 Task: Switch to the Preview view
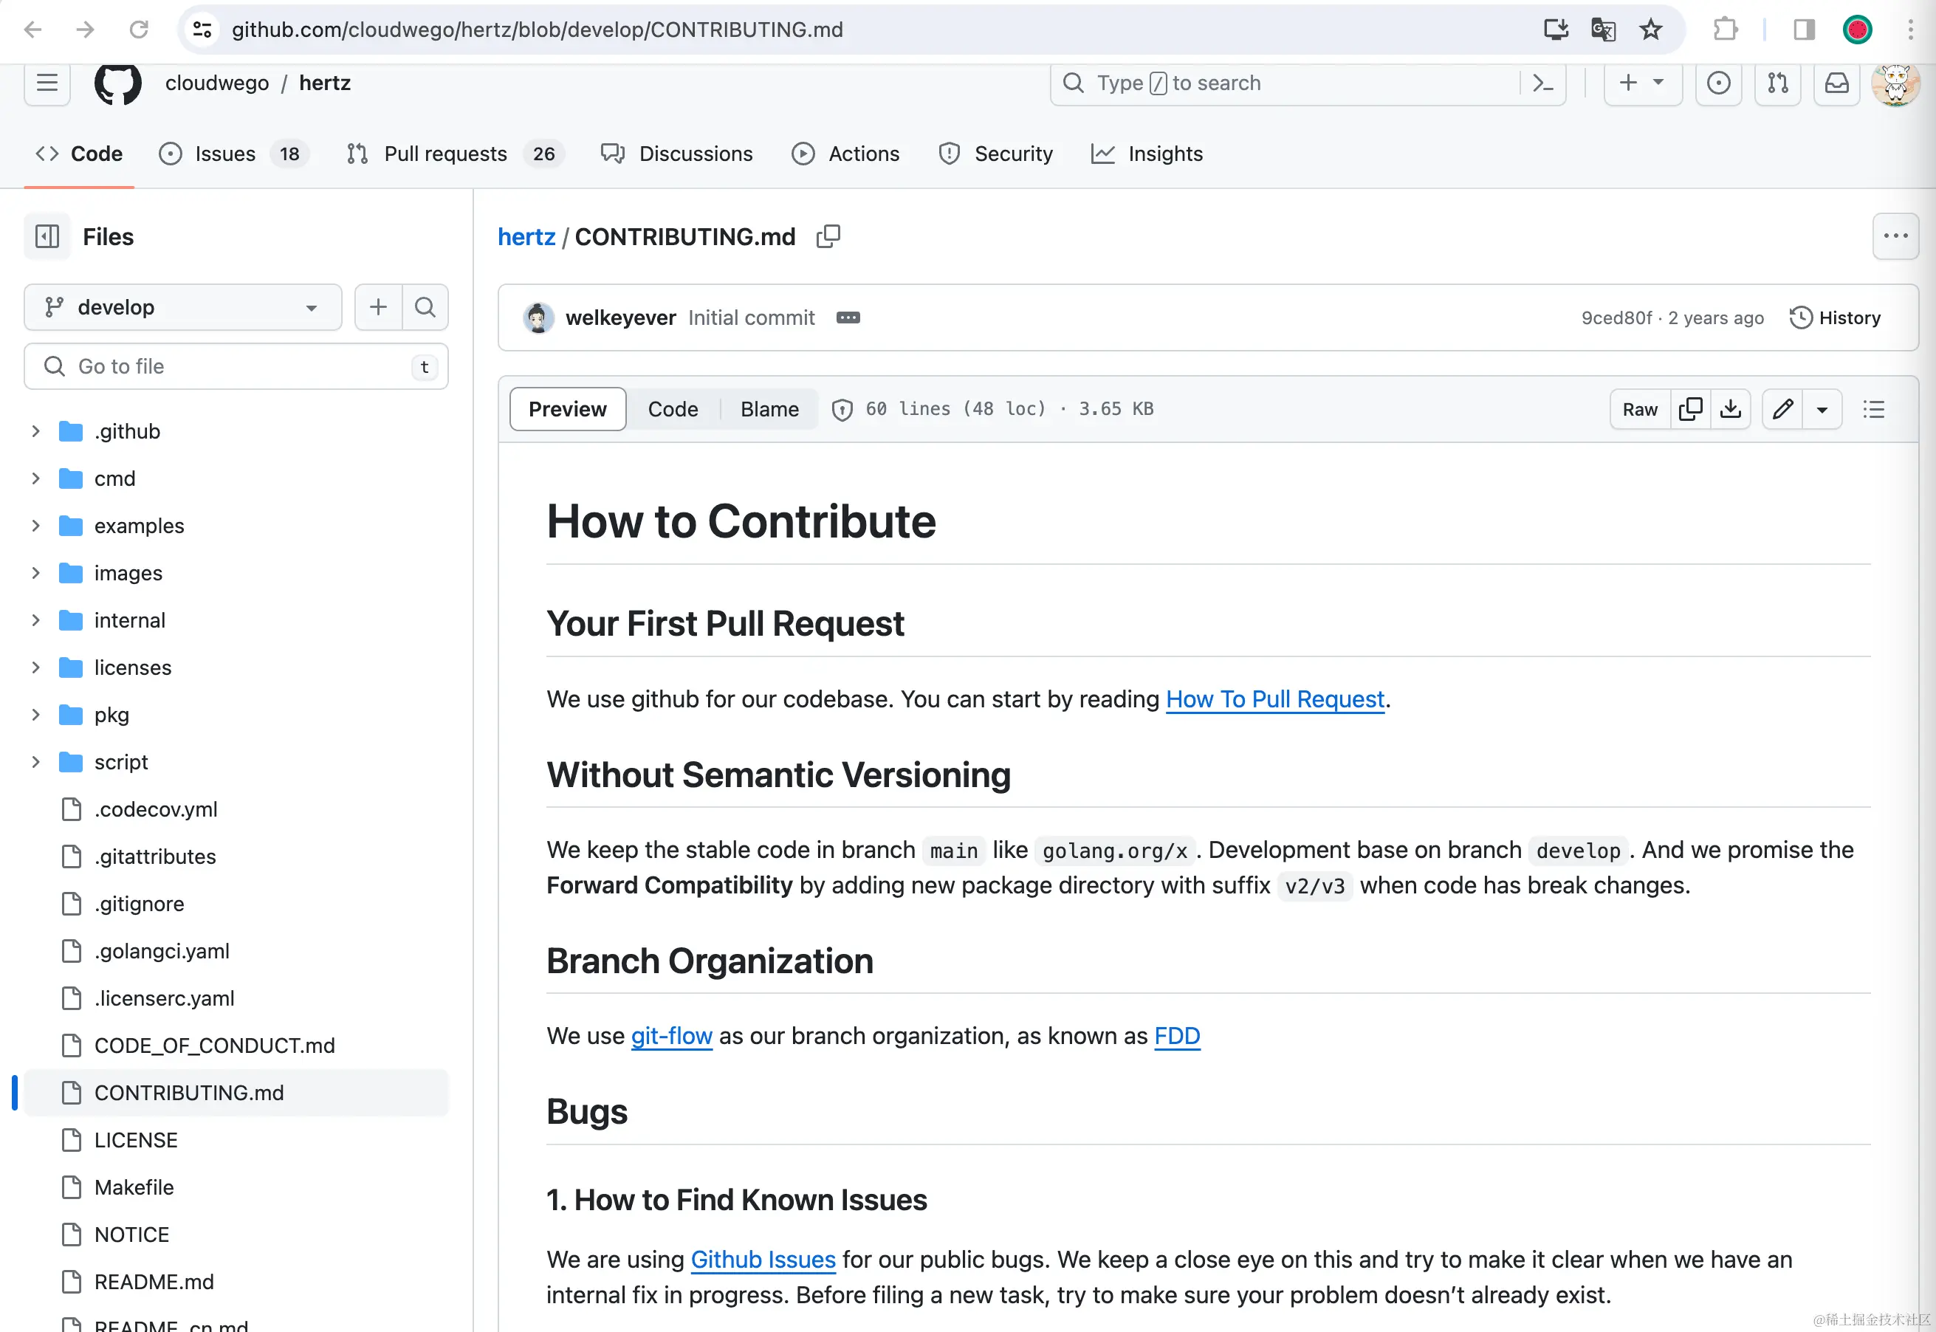(568, 409)
